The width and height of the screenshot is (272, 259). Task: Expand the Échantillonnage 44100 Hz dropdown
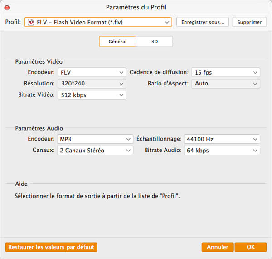[222, 139]
